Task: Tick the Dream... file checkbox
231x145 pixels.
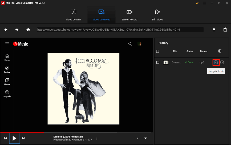Action: tap(158, 62)
